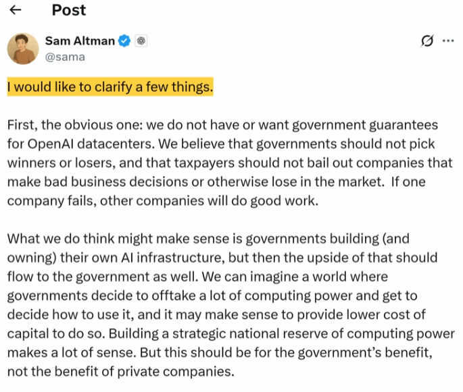Click the OpenAI affiliation badge
The image size is (463, 392).
(141, 41)
